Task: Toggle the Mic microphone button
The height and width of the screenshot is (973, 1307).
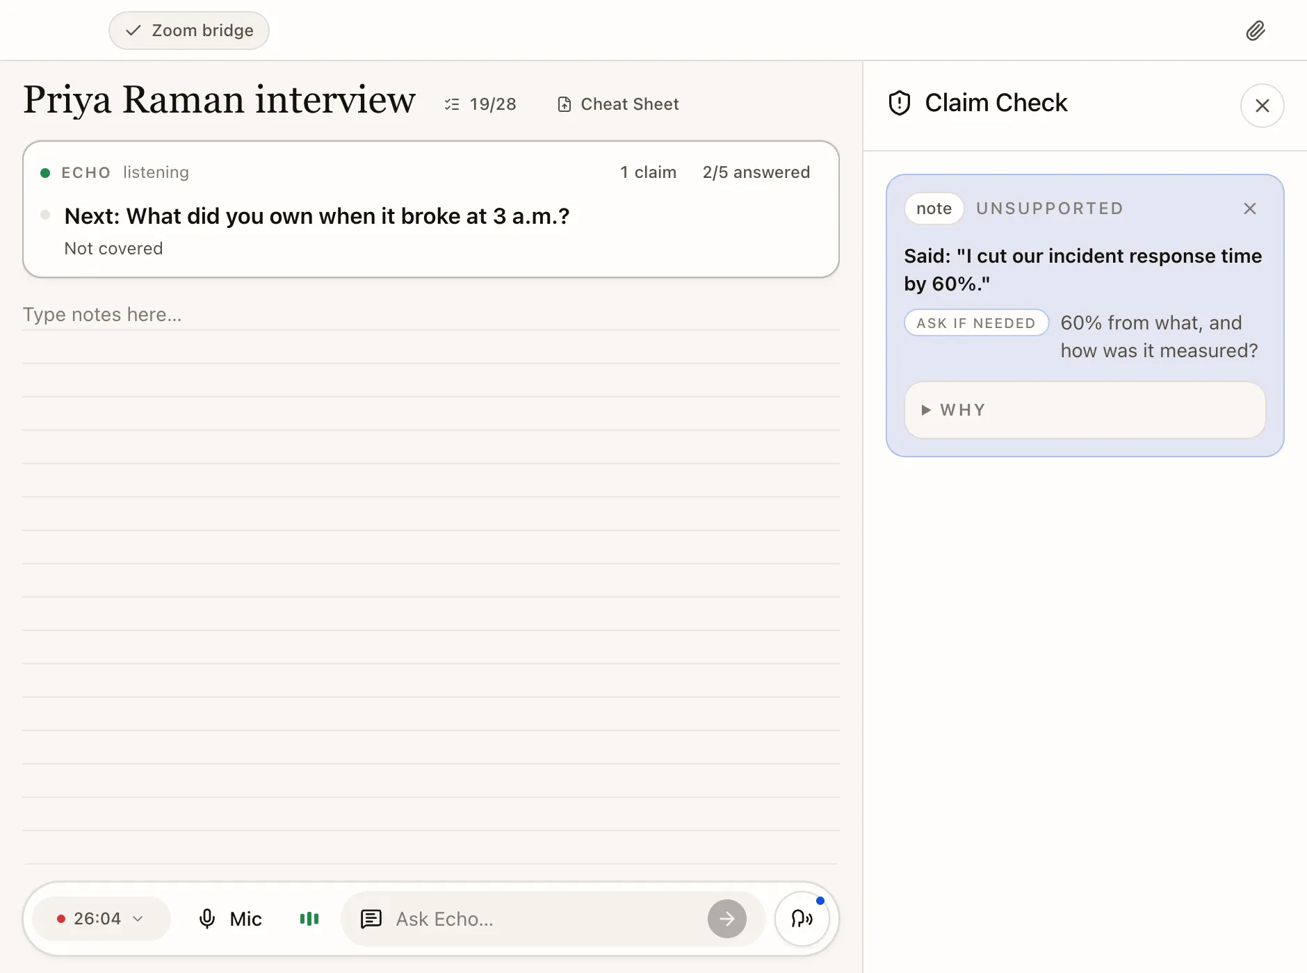Action: click(x=230, y=919)
